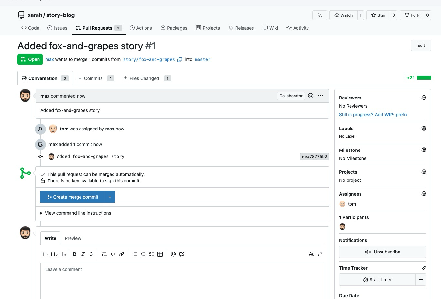Copy the story/fox-and-grapes branch name
The width and height of the screenshot is (441, 299).
(x=180, y=60)
